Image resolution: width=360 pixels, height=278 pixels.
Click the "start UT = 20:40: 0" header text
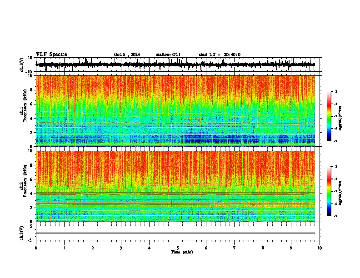[220, 55]
